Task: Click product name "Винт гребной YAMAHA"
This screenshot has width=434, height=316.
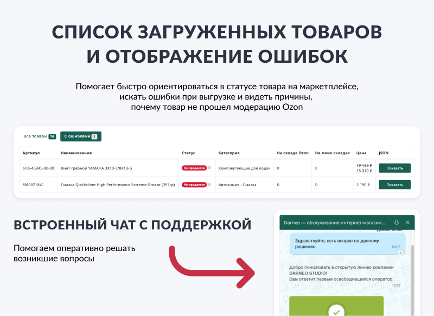Action: pyautogui.click(x=96, y=168)
